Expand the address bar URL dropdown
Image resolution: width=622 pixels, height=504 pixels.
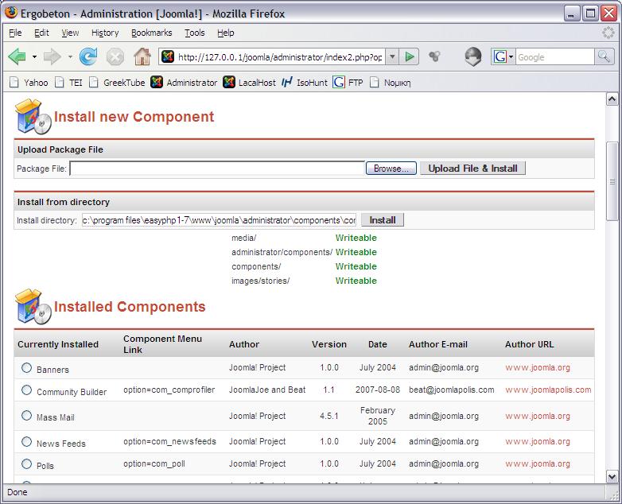point(392,57)
